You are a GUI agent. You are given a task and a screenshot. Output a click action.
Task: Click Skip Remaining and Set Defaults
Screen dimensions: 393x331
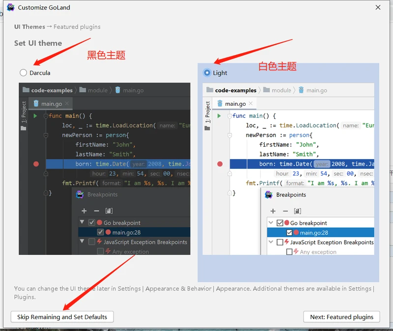62,317
